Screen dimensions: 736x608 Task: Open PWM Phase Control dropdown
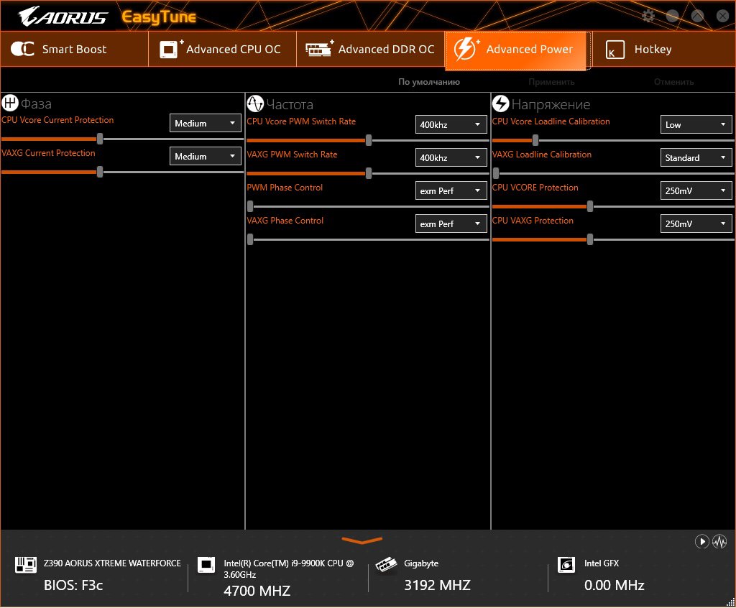point(451,190)
